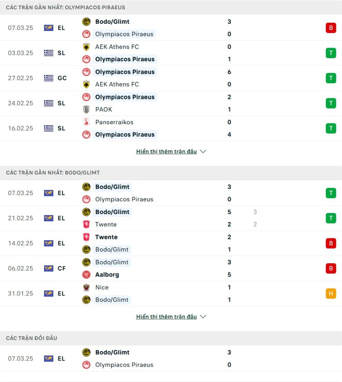This screenshot has height=382, width=342.
Task: Expand more matches under Olympiacos Piraeus section
Action: (x=166, y=151)
